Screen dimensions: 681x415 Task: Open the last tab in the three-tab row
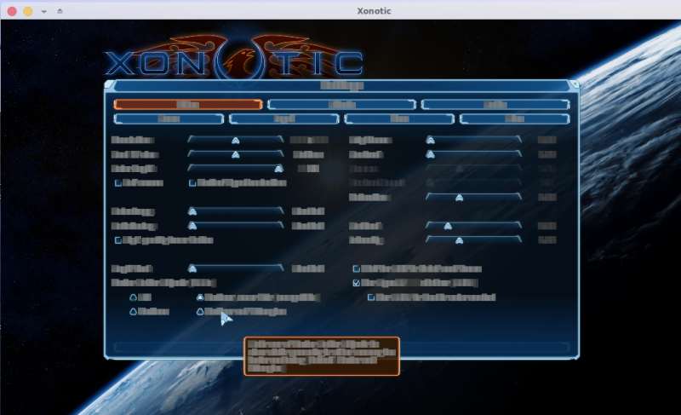coord(495,104)
